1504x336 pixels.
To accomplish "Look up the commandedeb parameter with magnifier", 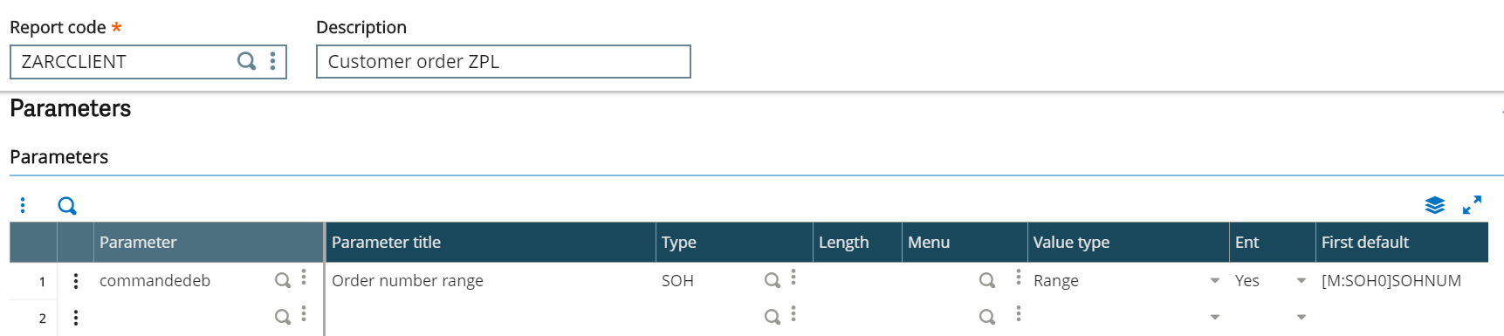I will [x=283, y=280].
